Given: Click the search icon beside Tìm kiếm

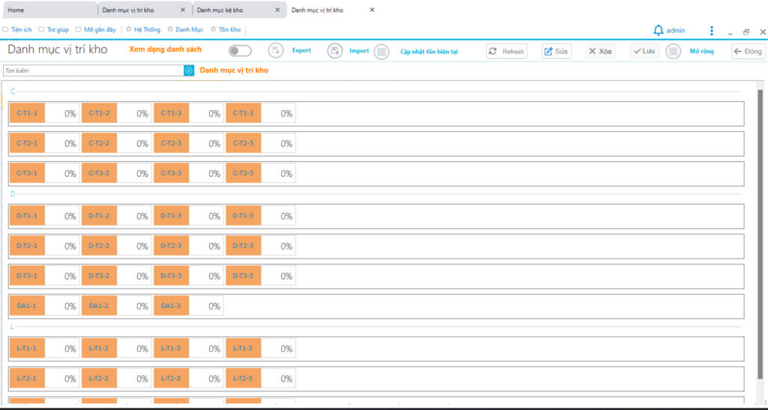Looking at the screenshot, I should [189, 70].
